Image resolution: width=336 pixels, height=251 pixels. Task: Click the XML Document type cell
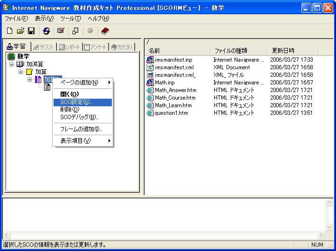[x=232, y=67]
